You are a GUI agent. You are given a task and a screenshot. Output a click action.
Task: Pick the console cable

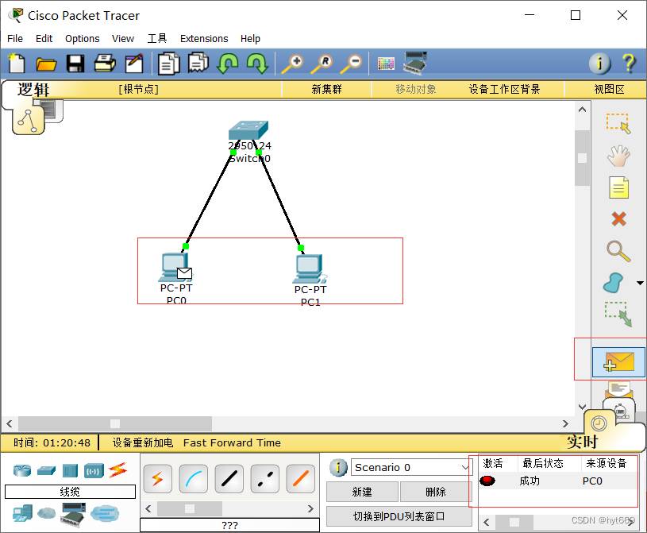point(194,479)
